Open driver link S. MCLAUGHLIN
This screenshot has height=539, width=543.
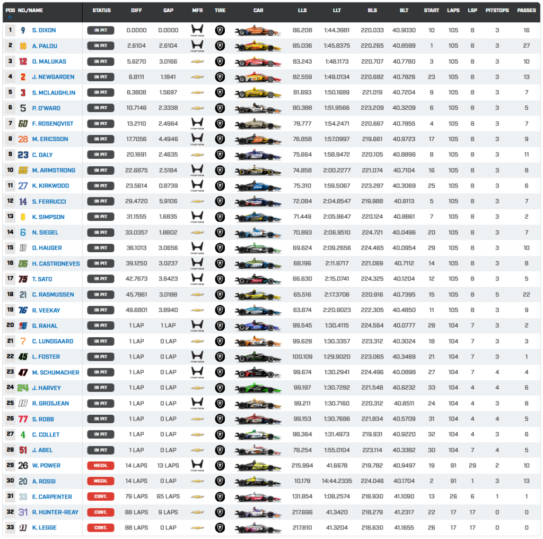coord(54,92)
